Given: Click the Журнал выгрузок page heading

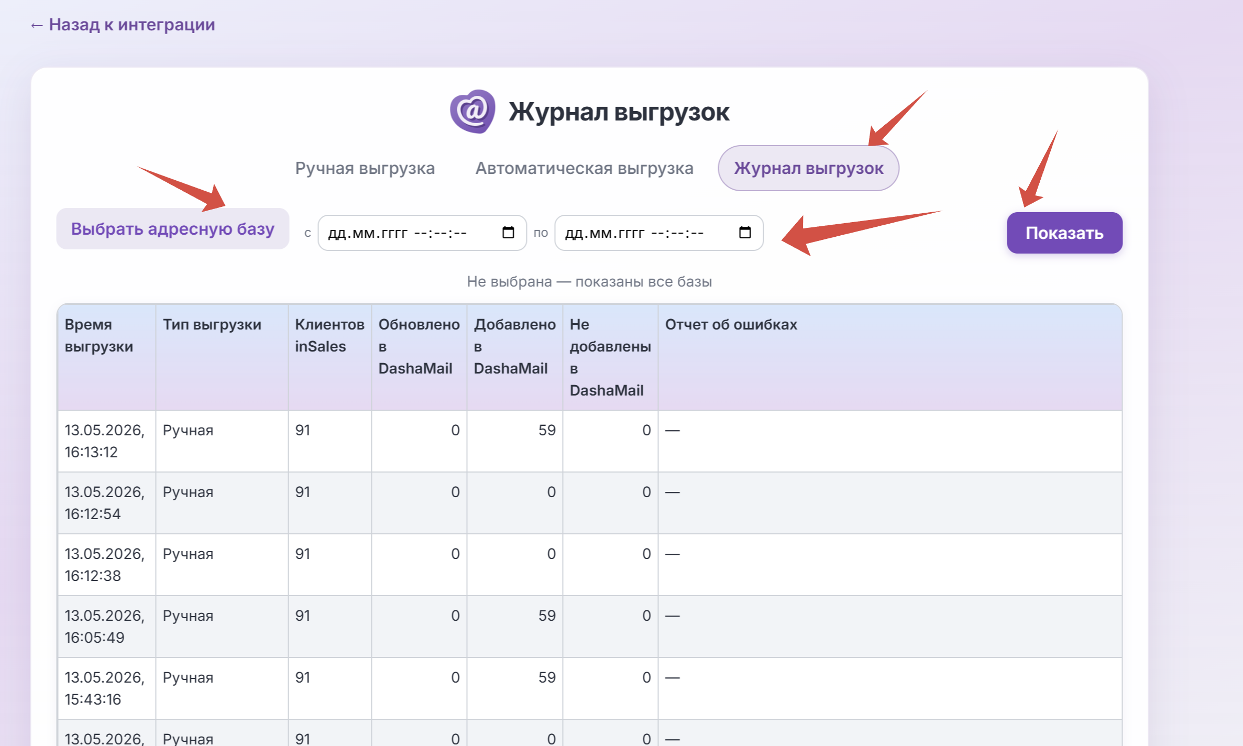Looking at the screenshot, I should click(619, 112).
